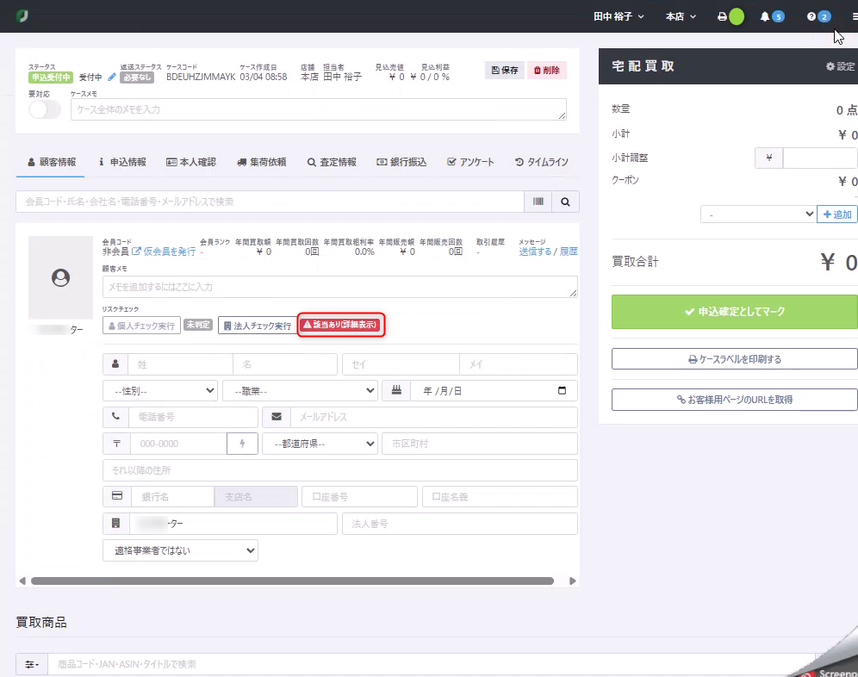The width and height of the screenshot is (858, 677).
Task: Switch to 集荷依頼 tab
Action: click(x=261, y=162)
